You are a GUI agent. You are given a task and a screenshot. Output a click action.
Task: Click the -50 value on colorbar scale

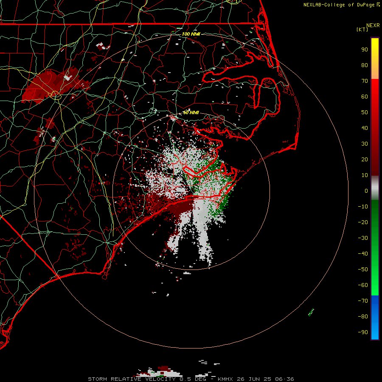[x=363, y=270]
